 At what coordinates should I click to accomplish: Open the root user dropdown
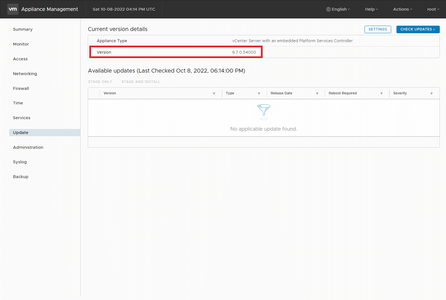tap(433, 9)
